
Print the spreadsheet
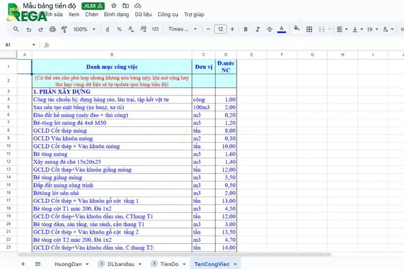point(53,29)
